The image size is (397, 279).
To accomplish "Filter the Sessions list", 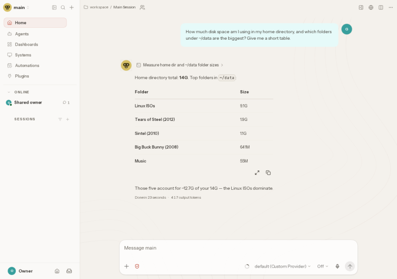I will tap(60, 119).
